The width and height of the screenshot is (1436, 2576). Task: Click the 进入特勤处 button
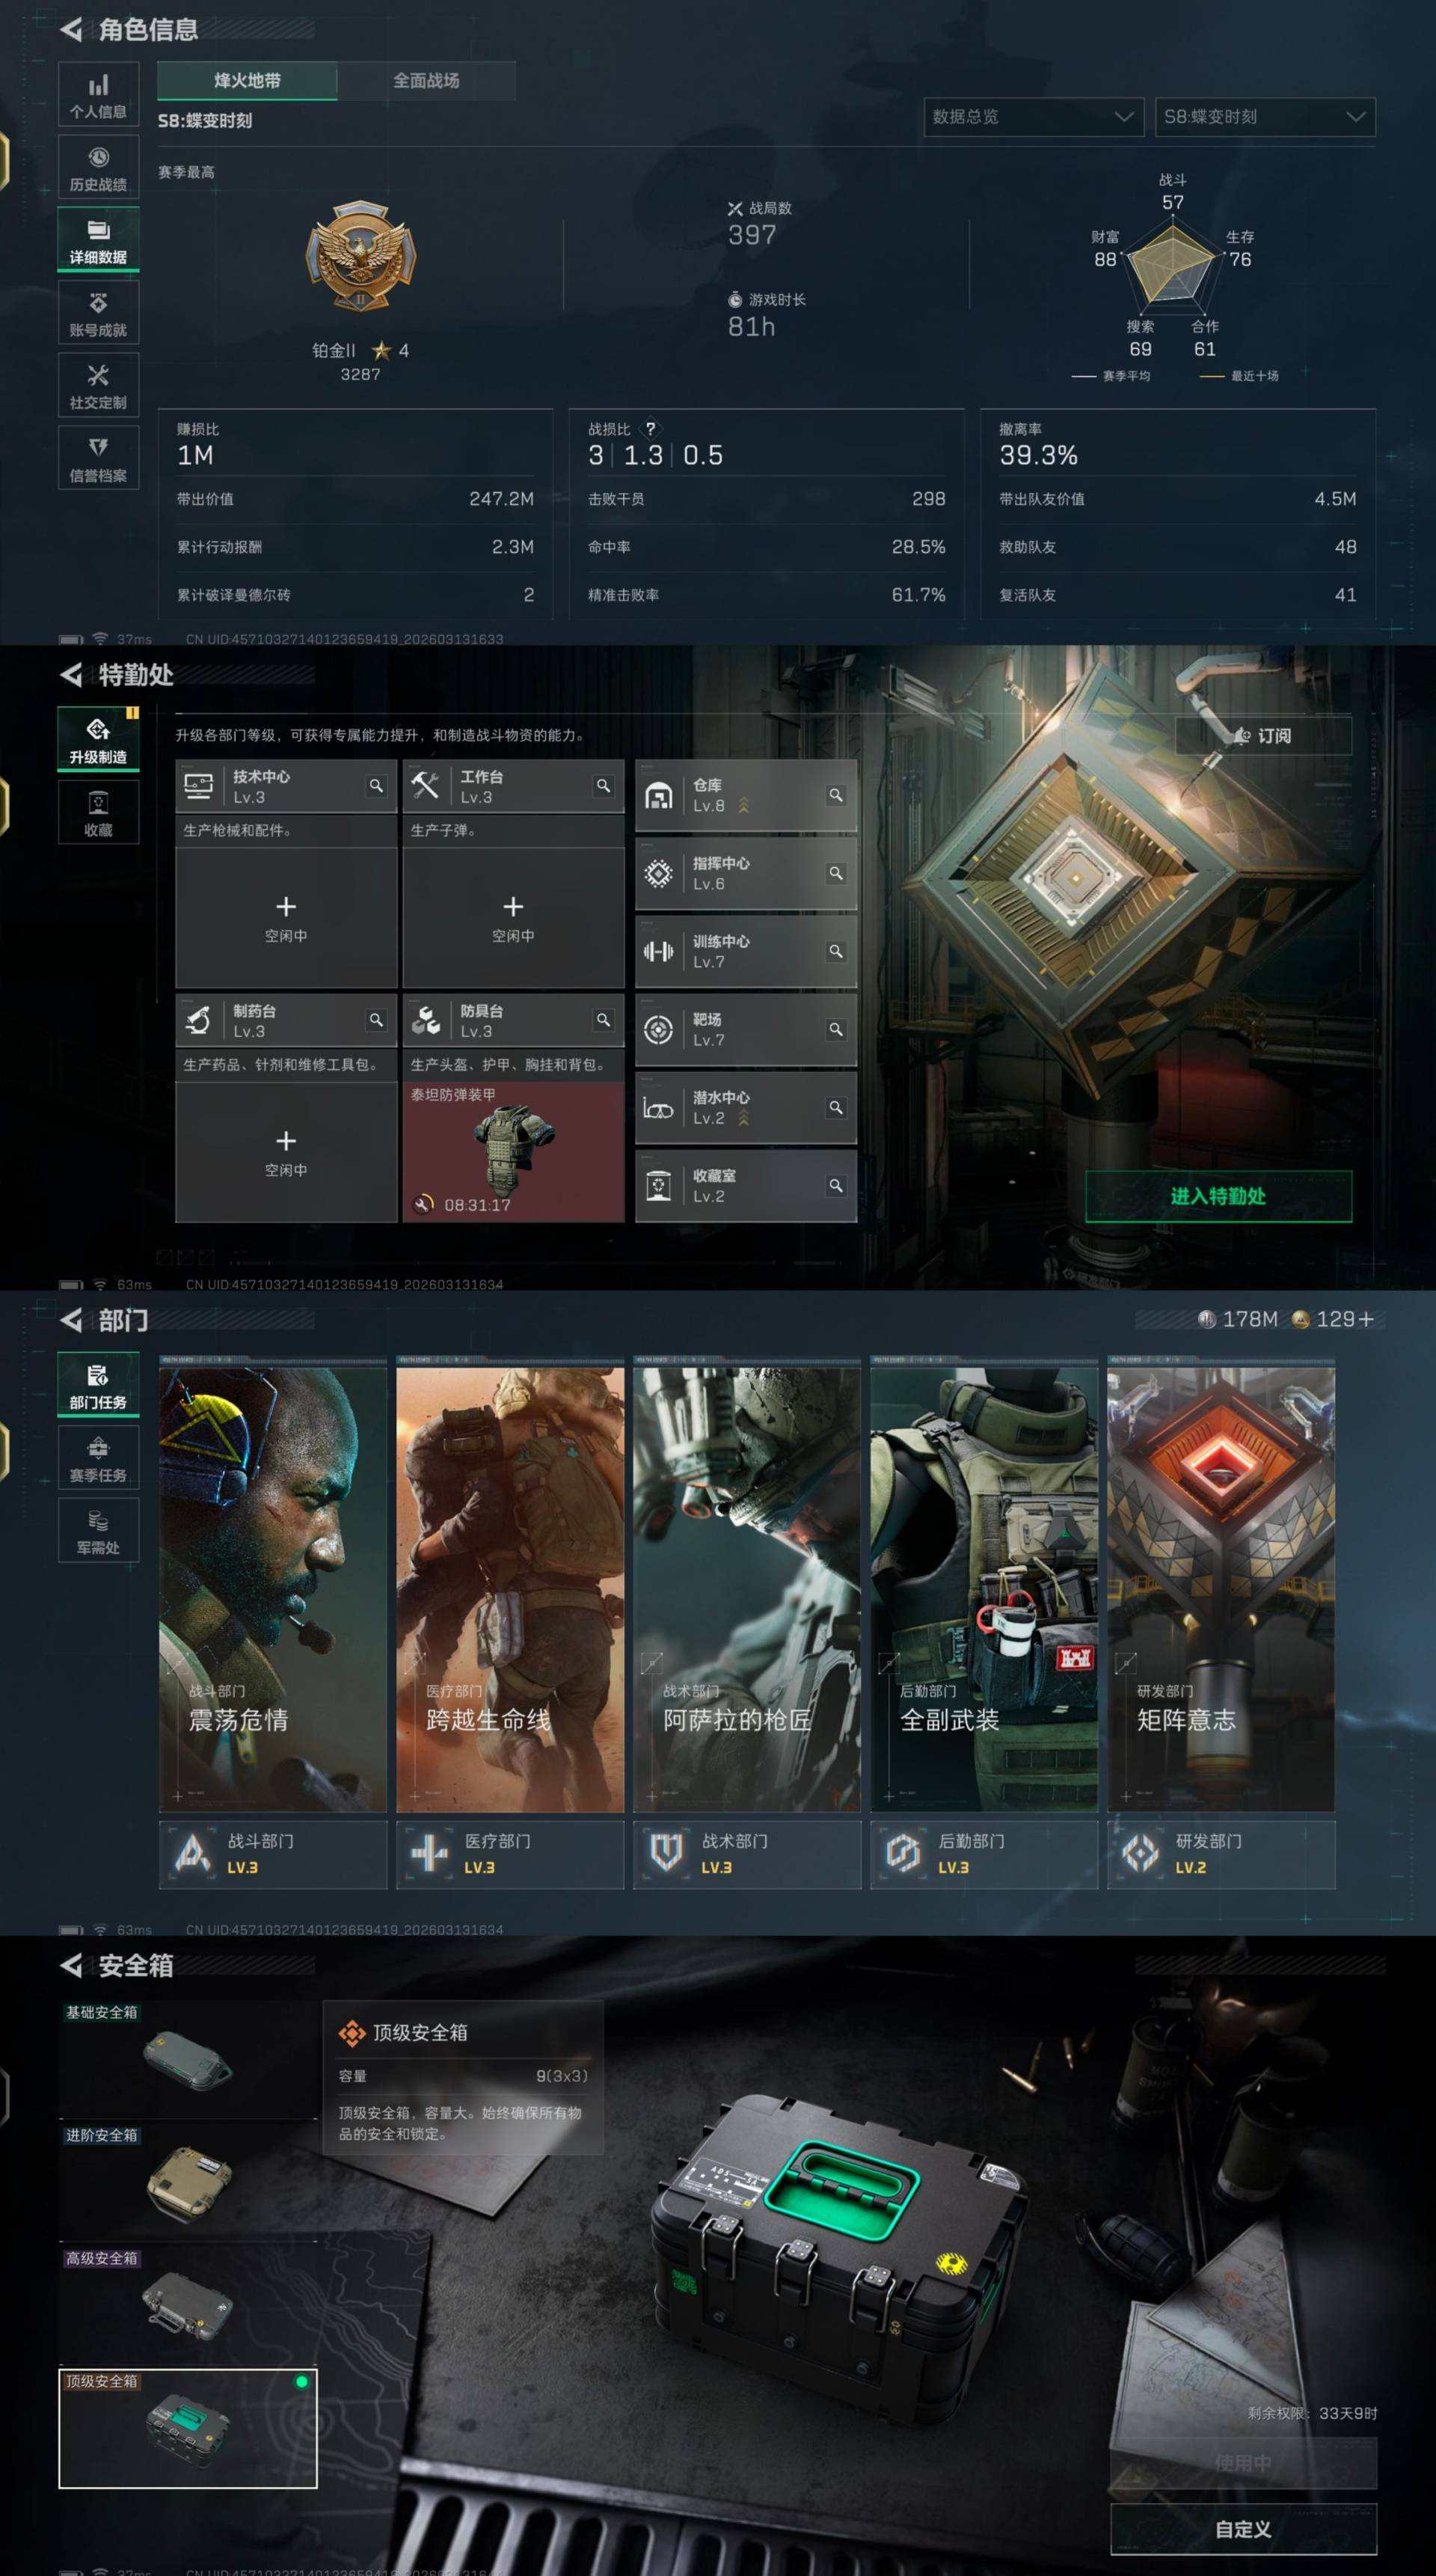point(1217,1196)
